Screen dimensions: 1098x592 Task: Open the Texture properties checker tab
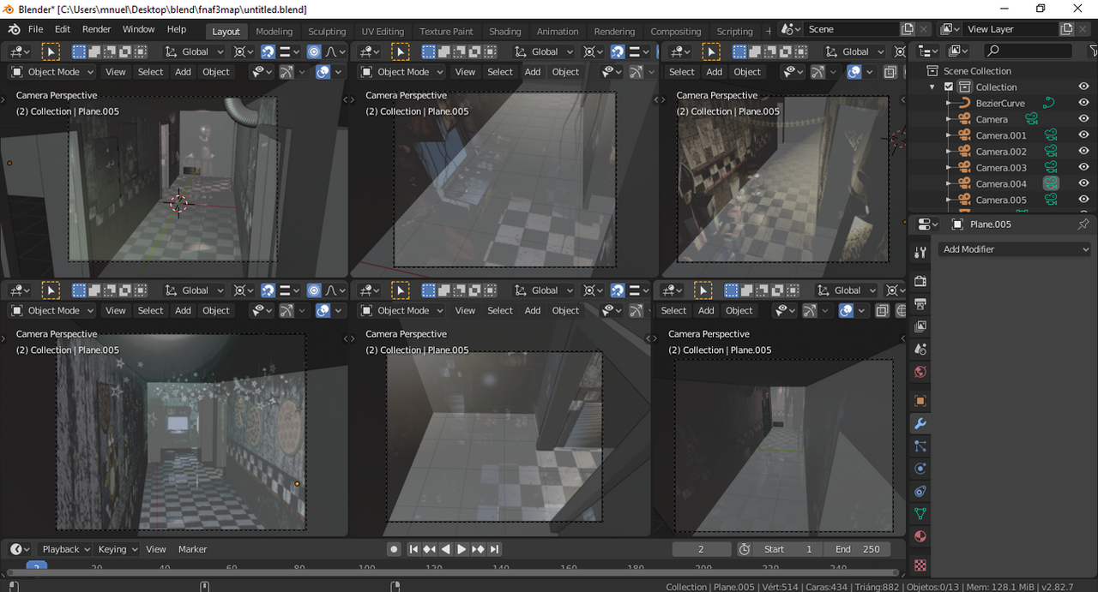[x=920, y=565]
